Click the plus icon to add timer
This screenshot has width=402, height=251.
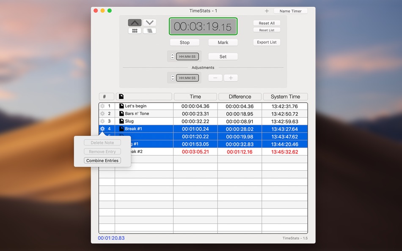pyautogui.click(x=267, y=11)
